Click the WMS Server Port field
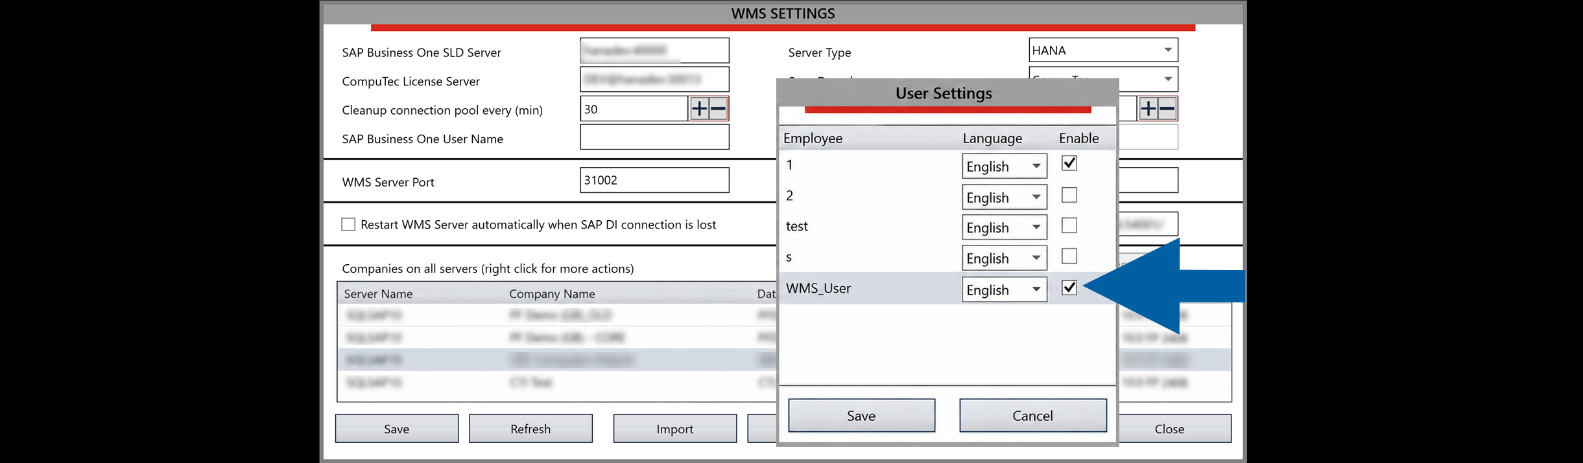 [654, 180]
